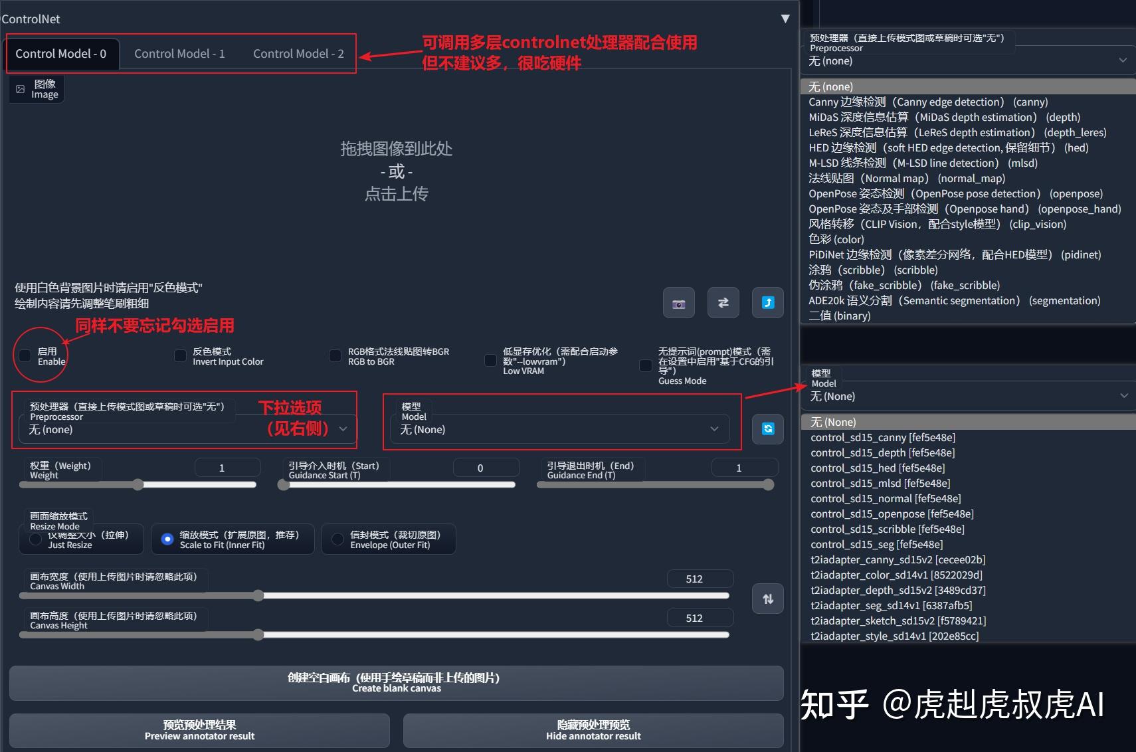The image size is (1136, 752).
Task: Click the Canvas Width 512 value field
Action: tap(700, 579)
